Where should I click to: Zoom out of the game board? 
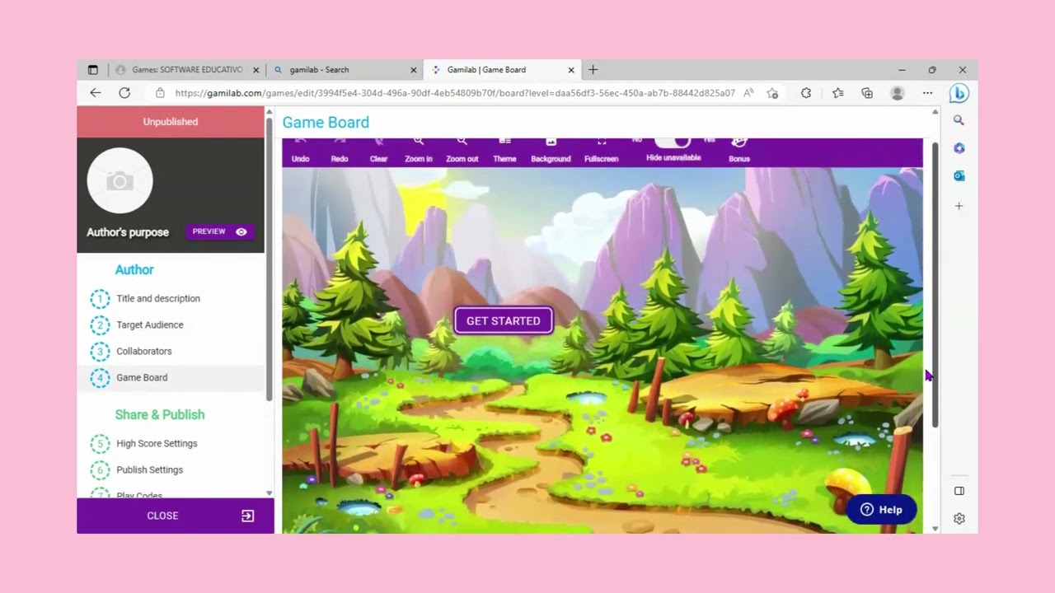click(x=462, y=152)
